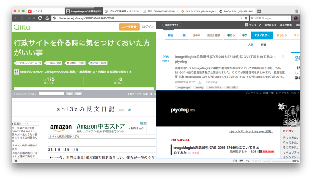Expand the search field history arrow

(288, 18)
